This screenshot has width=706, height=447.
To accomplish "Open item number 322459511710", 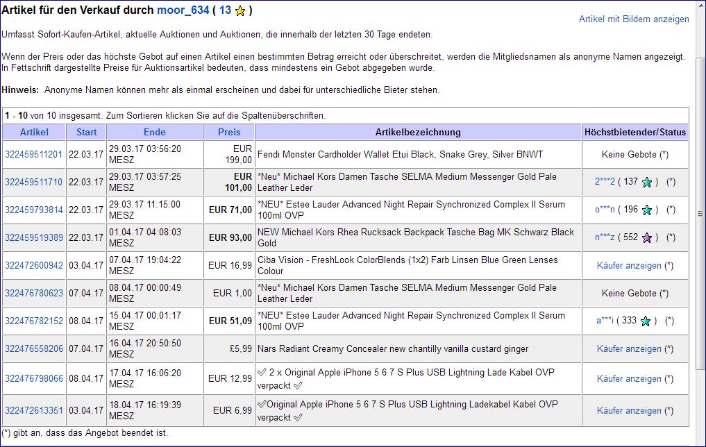I will (x=34, y=182).
